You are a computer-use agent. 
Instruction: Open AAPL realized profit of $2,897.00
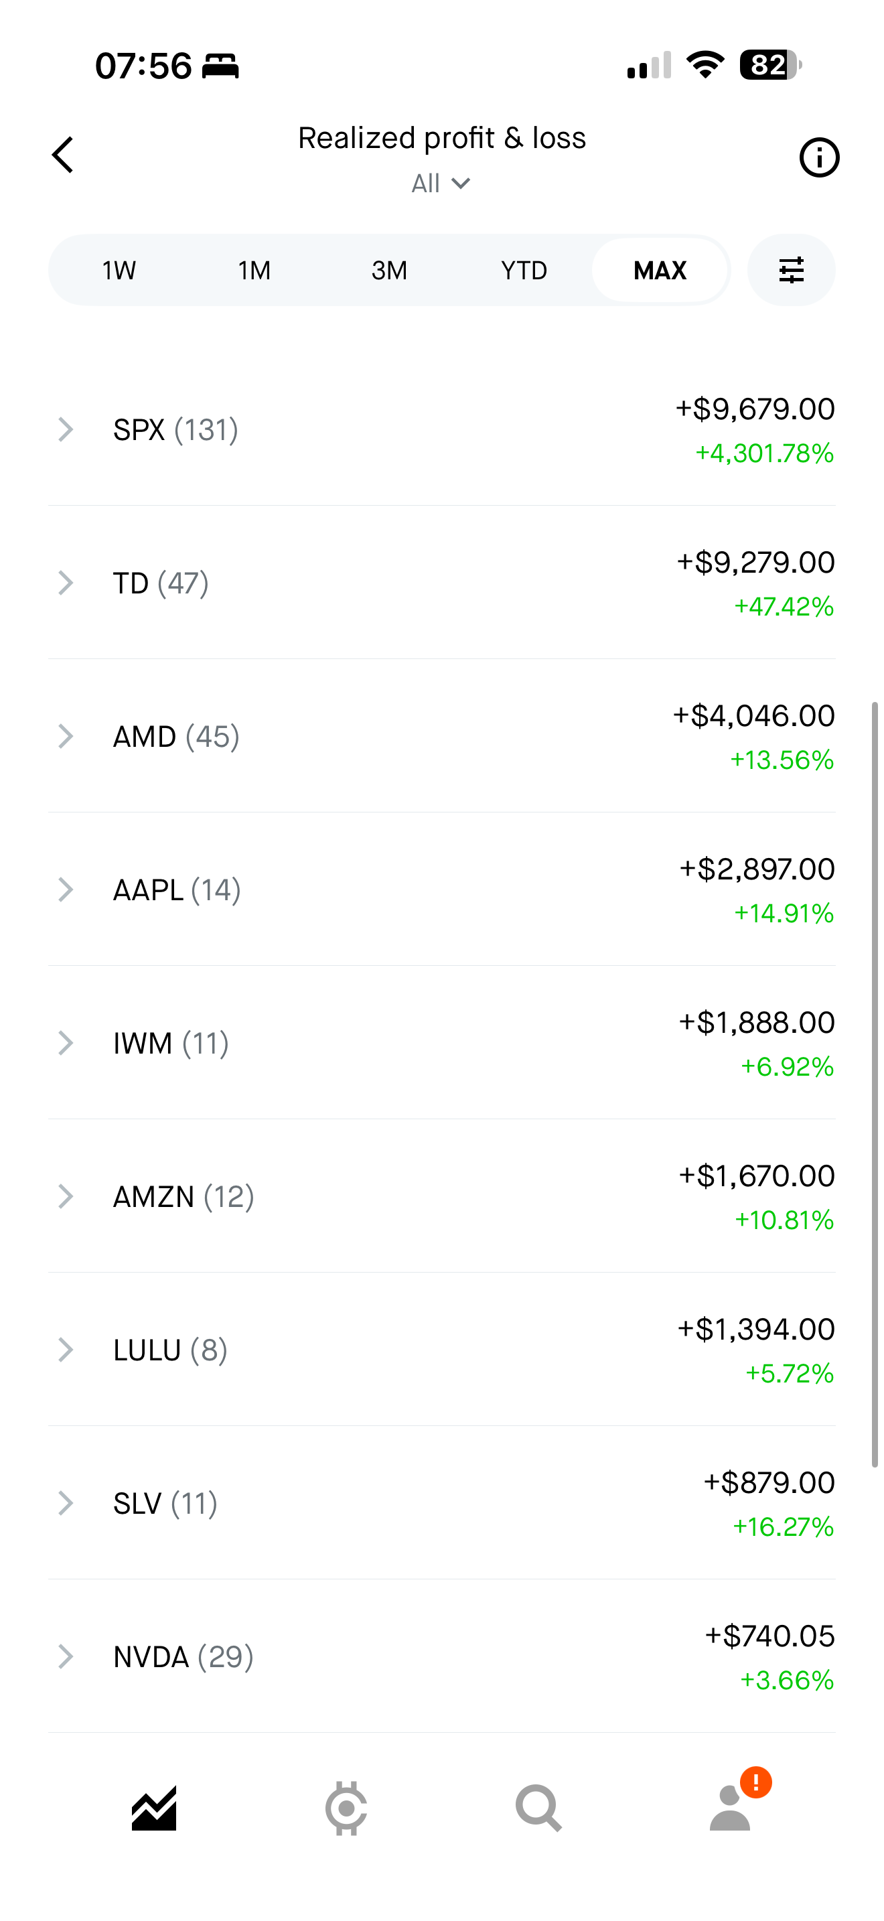pyautogui.click(x=756, y=869)
